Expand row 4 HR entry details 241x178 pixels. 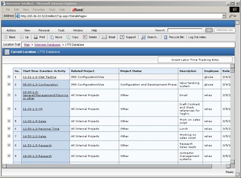pyautogui.click(x=9, y=109)
